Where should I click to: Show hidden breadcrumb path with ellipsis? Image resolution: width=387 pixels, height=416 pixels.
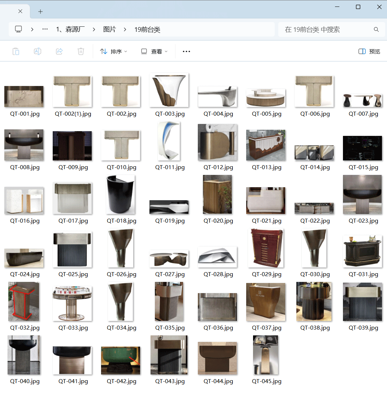(x=45, y=29)
